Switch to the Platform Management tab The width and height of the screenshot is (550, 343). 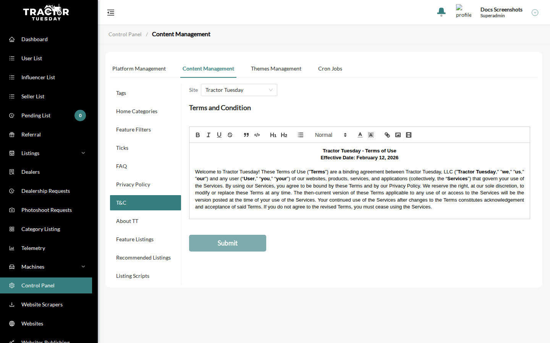pyautogui.click(x=139, y=69)
